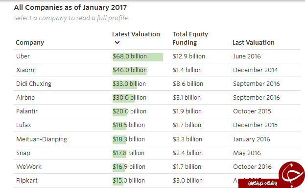305x188 pixels.
Task: Click WeWork's $16.9 billion valuation
Action: [x=129, y=167]
